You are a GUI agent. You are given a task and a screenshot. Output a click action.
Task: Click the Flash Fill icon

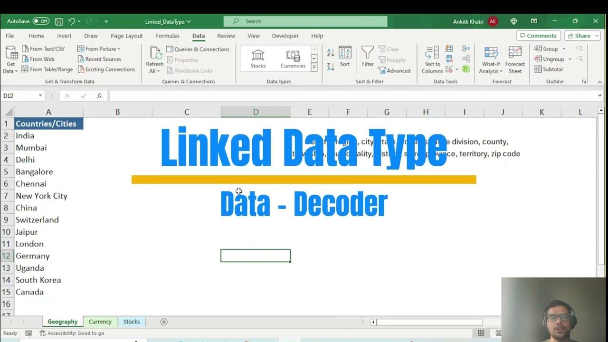tap(449, 49)
